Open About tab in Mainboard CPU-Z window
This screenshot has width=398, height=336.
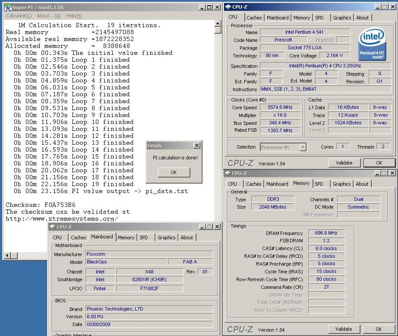coord(187,238)
